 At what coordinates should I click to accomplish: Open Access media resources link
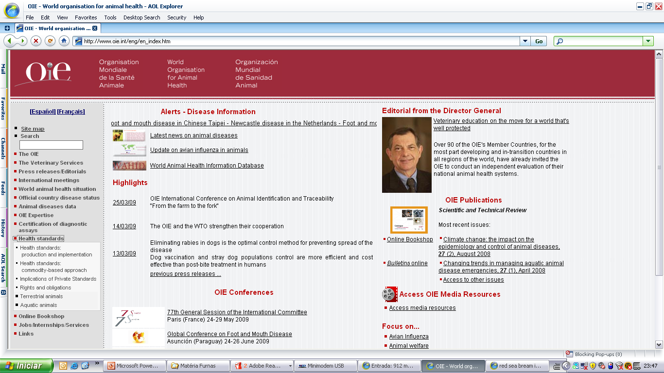coord(422,308)
